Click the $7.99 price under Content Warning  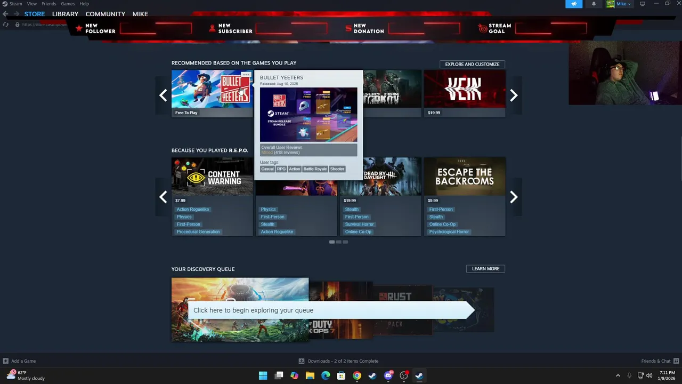(x=180, y=201)
